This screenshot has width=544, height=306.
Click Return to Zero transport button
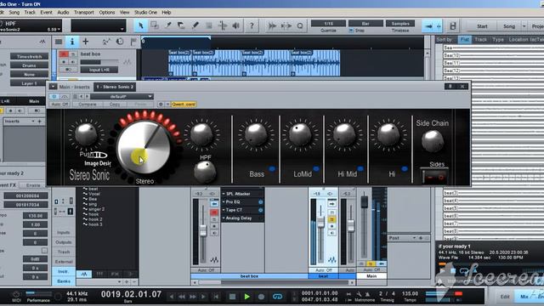pos(216,297)
